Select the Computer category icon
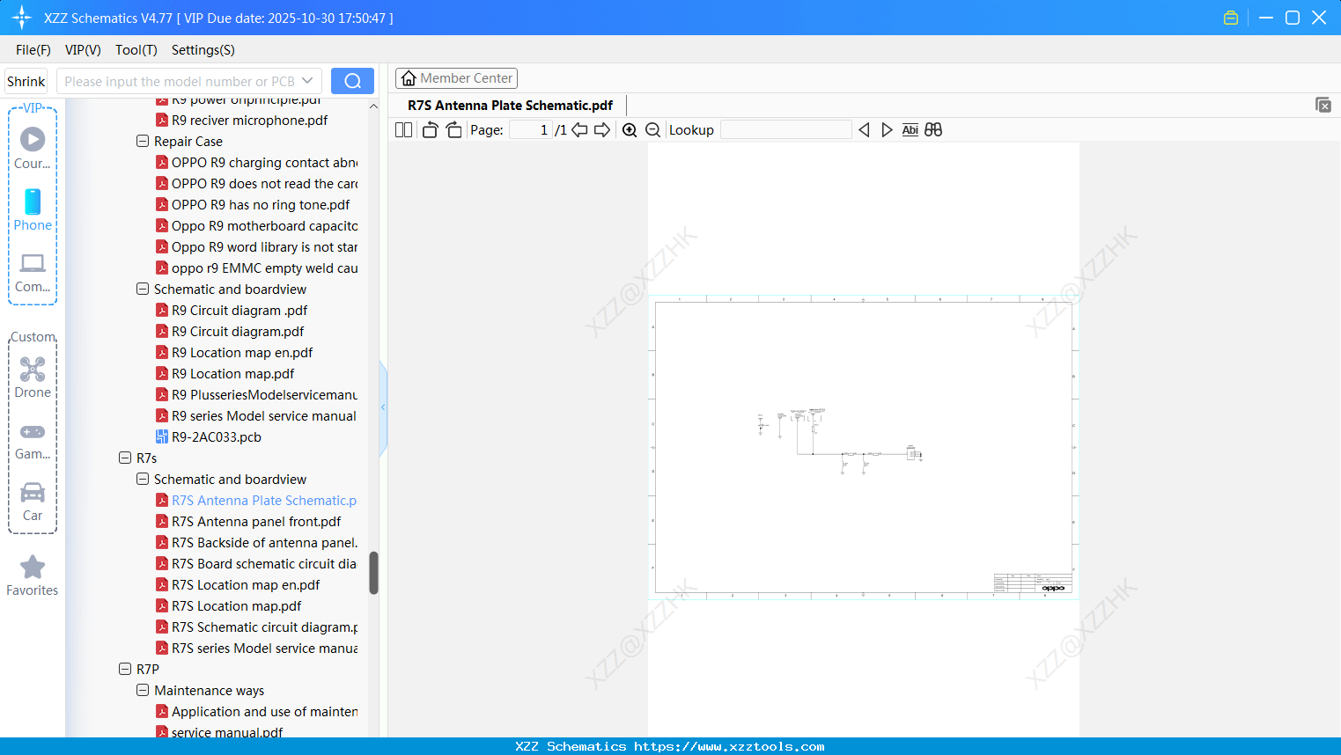 (x=33, y=272)
